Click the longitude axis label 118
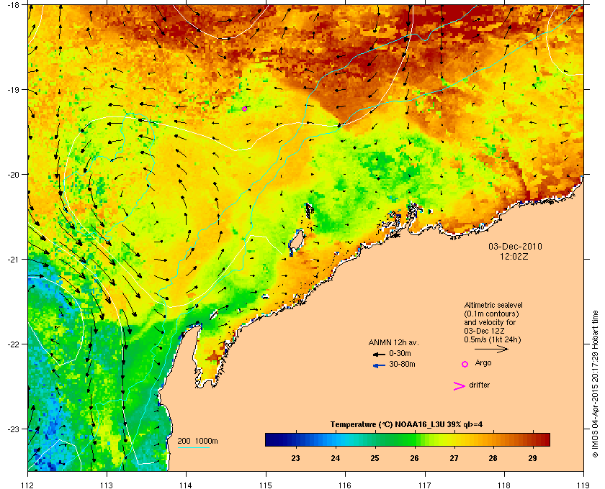The width and height of the screenshot is (605, 489). pos(504,485)
